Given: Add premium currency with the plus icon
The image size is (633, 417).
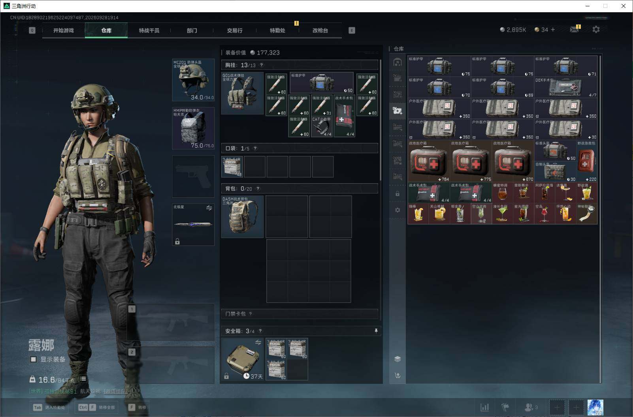Looking at the screenshot, I should coord(553,30).
